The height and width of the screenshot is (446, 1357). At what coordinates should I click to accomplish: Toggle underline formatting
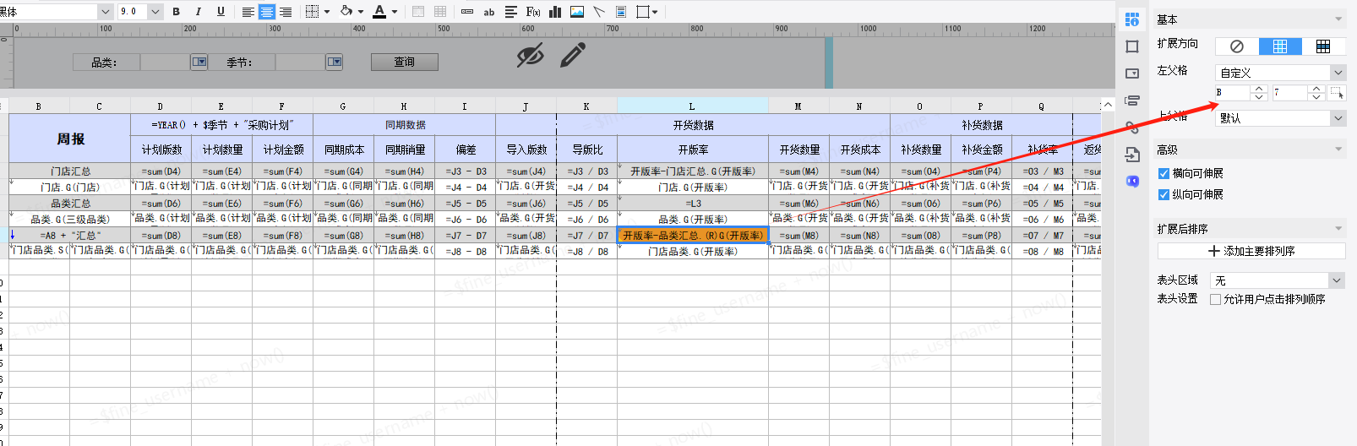(221, 12)
